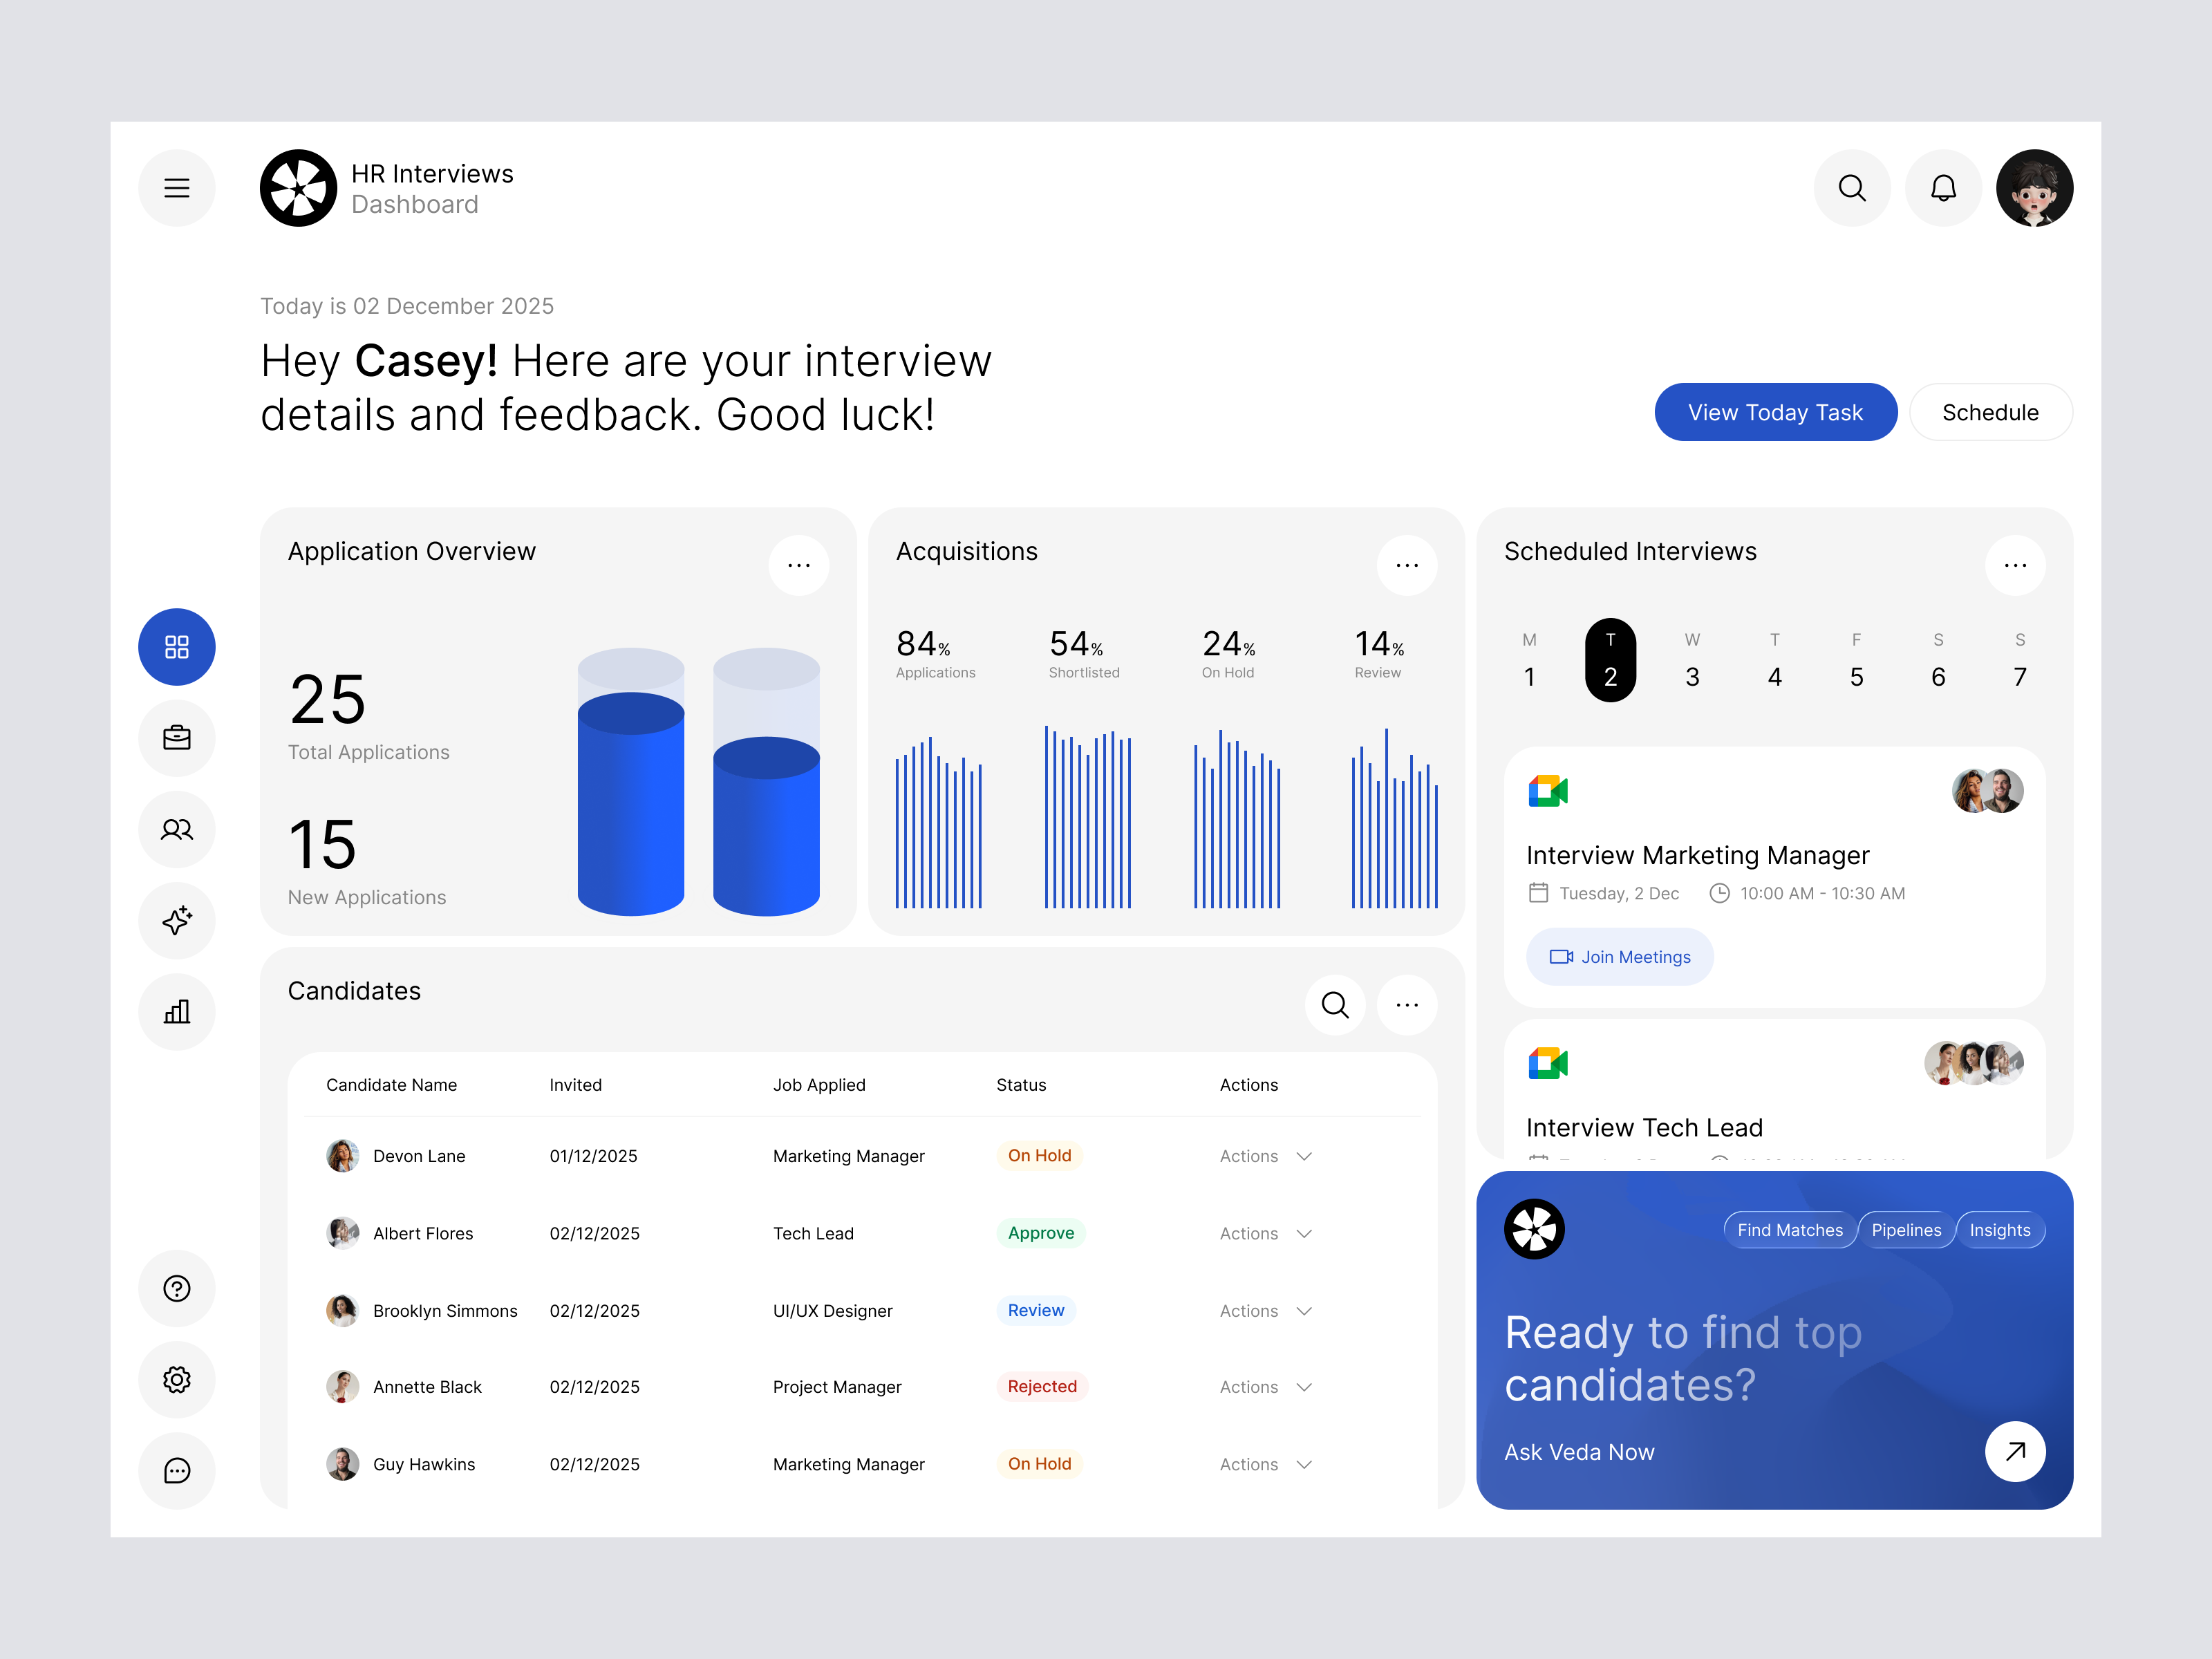Open the user profile avatar
Screen dimensions: 2212x1659
coord(2034,188)
